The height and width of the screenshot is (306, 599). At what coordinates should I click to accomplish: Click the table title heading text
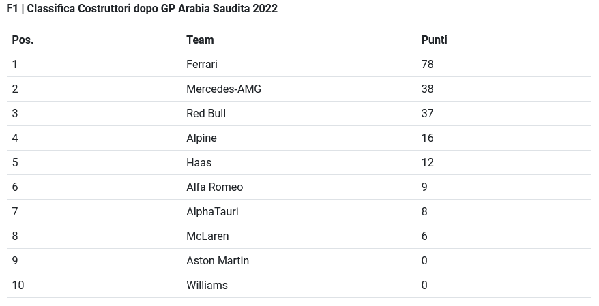coord(142,9)
